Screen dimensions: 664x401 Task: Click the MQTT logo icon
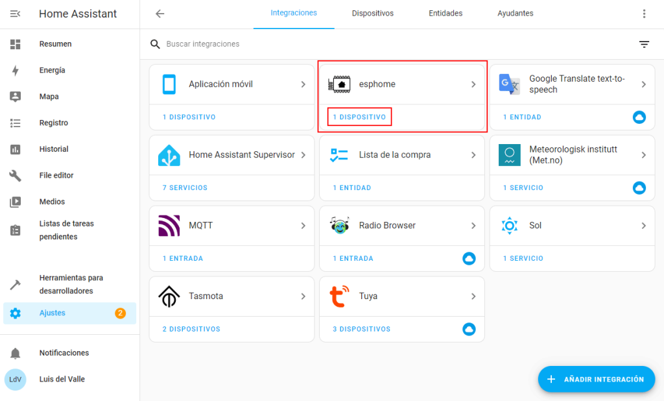point(169,226)
